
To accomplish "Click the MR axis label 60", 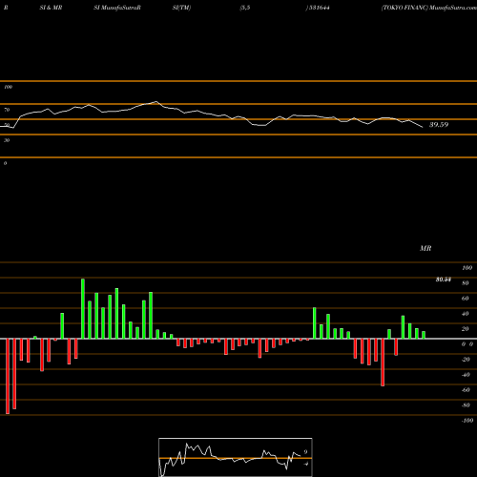I will [466, 299].
